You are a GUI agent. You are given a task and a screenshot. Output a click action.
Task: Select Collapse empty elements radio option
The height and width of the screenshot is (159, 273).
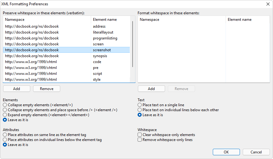[5, 105]
